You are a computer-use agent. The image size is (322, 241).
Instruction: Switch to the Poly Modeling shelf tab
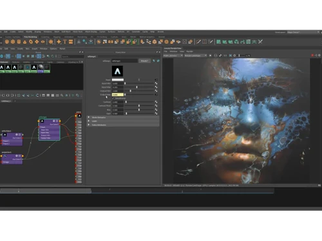(30, 37)
